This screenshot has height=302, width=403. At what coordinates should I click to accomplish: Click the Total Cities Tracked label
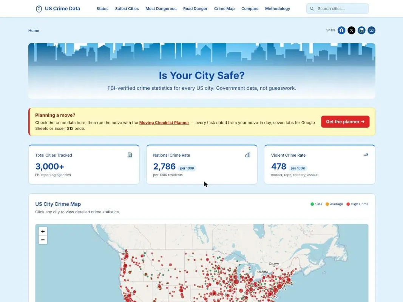(54, 155)
